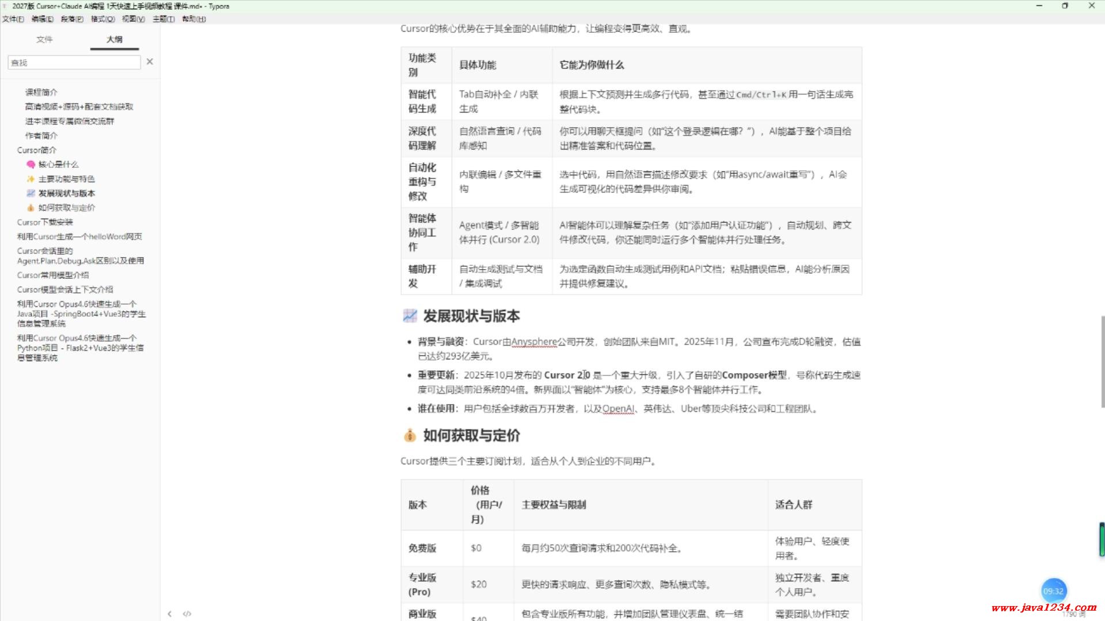The width and height of the screenshot is (1105, 621).
Task: Switch to the 大纲 sidebar tab
Action: [x=114, y=39]
